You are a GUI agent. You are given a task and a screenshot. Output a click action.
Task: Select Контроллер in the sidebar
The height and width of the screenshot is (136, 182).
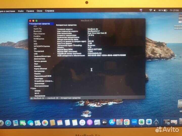[x=39, y=71]
